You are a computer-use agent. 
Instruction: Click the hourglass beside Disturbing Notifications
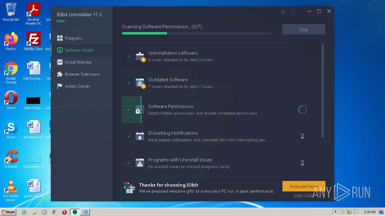pos(302,136)
